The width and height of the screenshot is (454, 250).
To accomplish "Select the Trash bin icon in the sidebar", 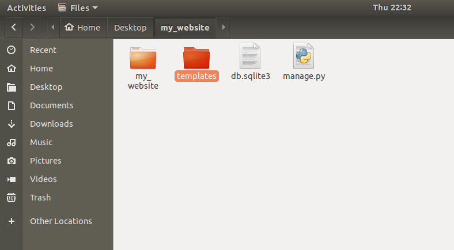I will [x=12, y=198].
